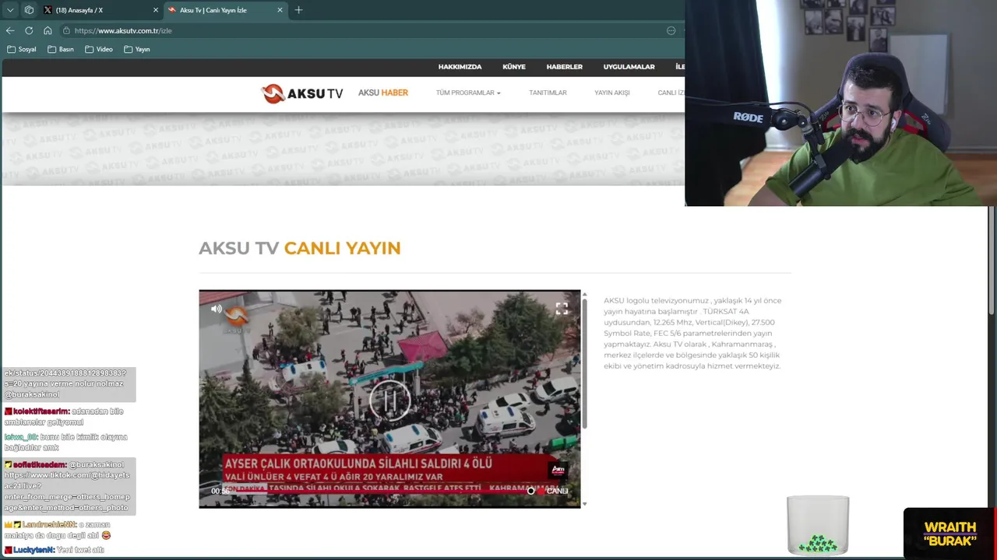
Task: Pause the live stream video
Action: pos(389,400)
